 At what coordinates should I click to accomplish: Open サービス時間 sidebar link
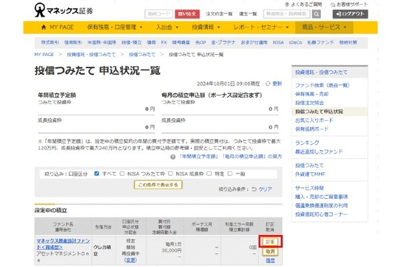pos(309,188)
